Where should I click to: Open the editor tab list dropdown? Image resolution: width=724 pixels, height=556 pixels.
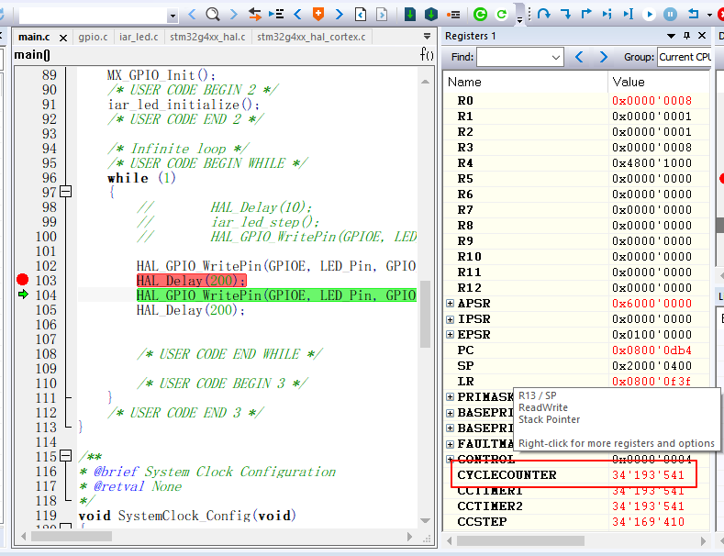pos(427,36)
